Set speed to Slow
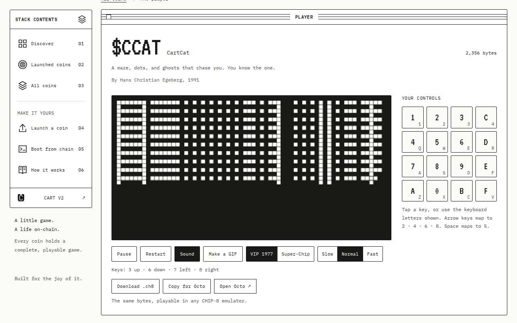 (328, 254)
